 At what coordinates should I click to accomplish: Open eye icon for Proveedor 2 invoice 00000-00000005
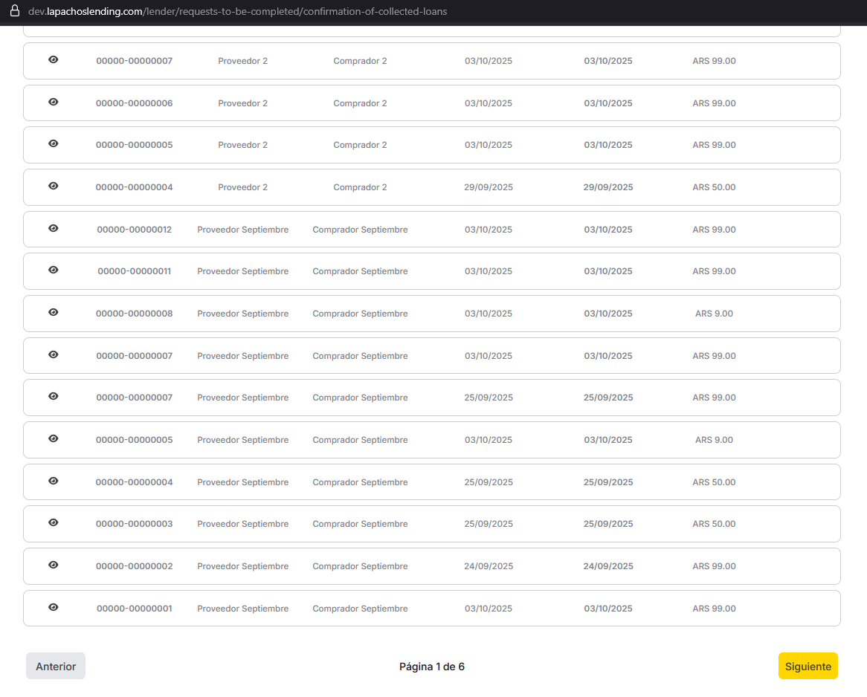point(54,144)
